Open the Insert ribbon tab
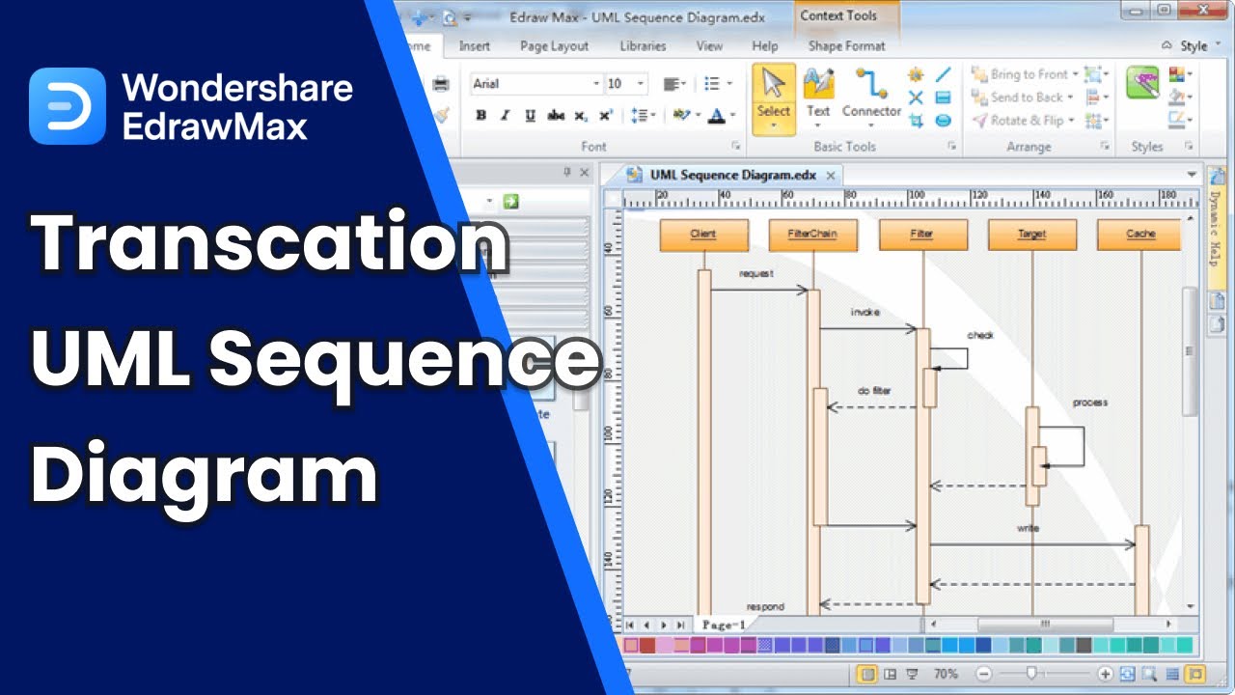The height and width of the screenshot is (695, 1235). 475,45
